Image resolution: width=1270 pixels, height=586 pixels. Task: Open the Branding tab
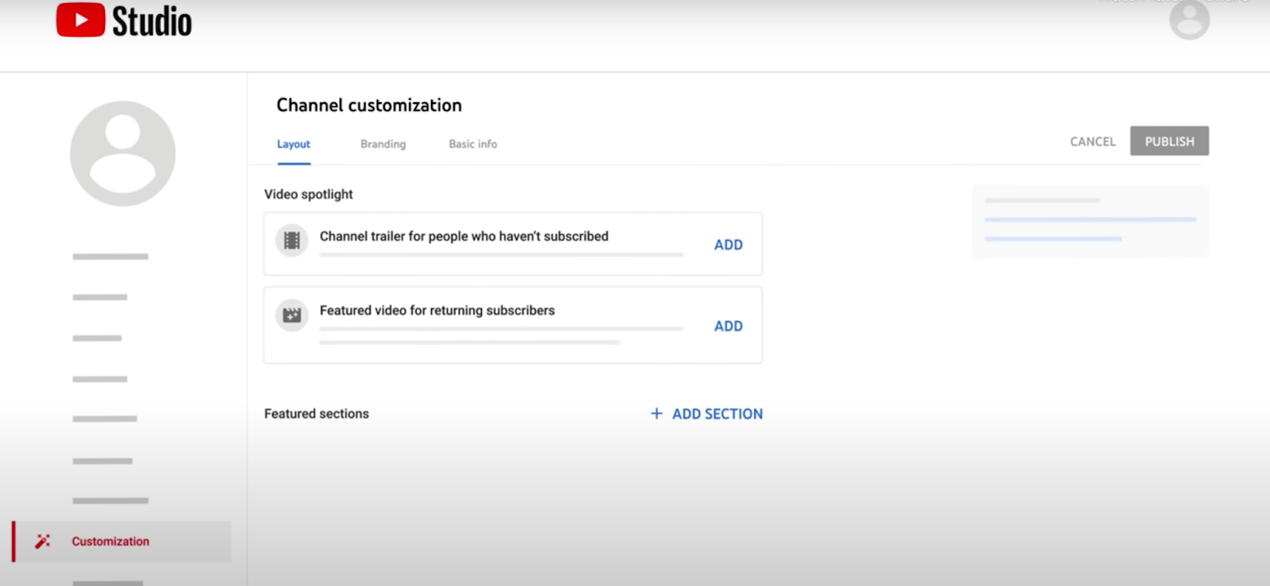point(383,144)
